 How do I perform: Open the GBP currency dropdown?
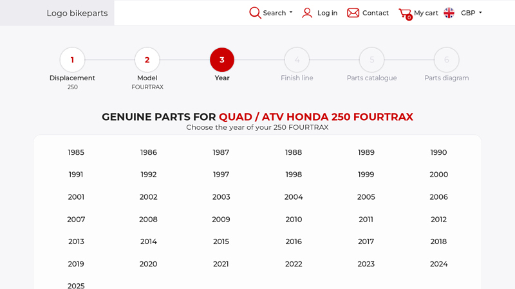[471, 13]
